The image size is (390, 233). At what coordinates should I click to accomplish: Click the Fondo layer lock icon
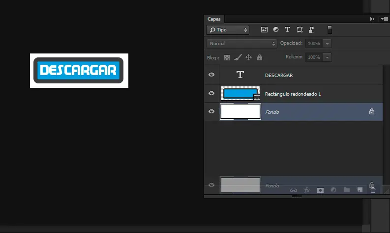[x=372, y=111]
